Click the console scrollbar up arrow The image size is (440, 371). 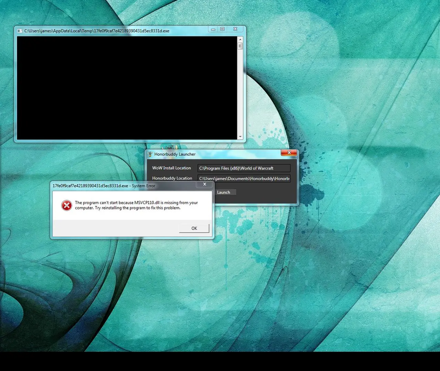click(240, 40)
